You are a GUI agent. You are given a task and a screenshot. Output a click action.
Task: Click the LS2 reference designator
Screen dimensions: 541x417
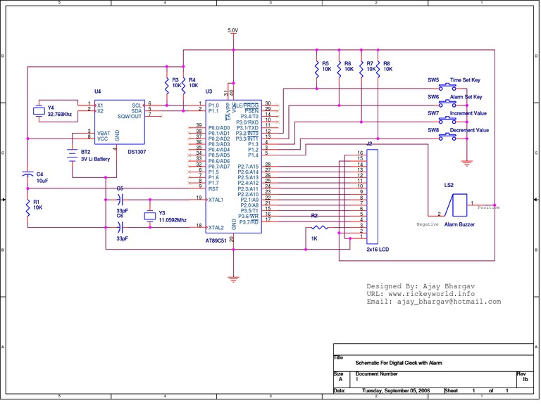coord(449,185)
